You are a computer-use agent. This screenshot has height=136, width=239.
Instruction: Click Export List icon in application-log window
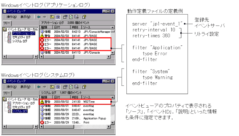76,17
